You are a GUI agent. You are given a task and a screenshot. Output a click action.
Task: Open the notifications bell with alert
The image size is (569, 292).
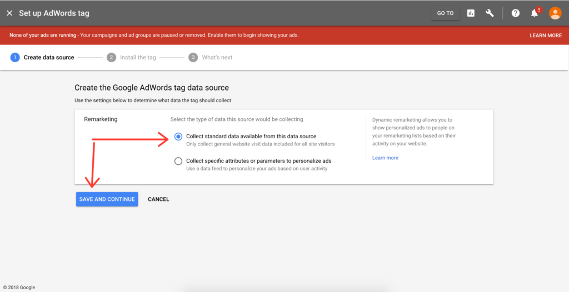(x=535, y=13)
